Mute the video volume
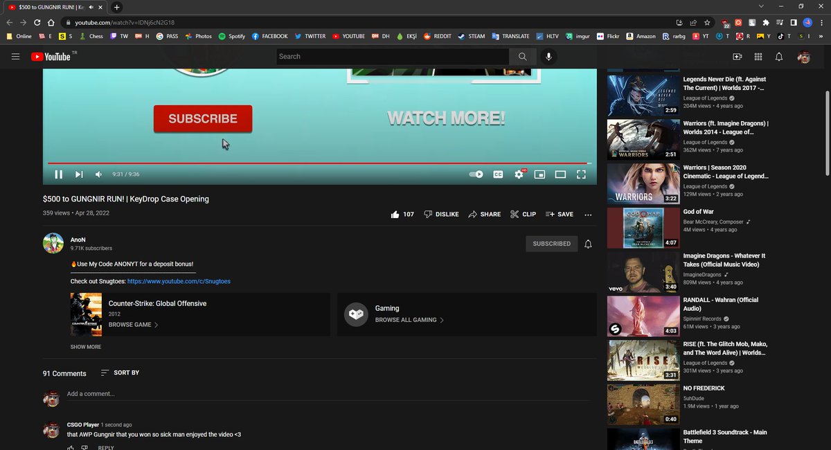 coord(99,174)
